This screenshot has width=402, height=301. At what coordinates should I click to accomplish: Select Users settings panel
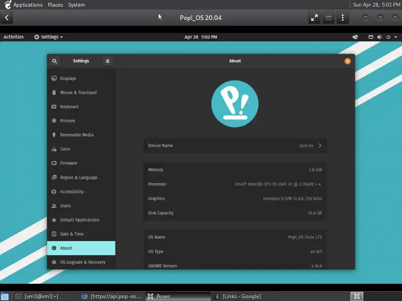pyautogui.click(x=81, y=206)
